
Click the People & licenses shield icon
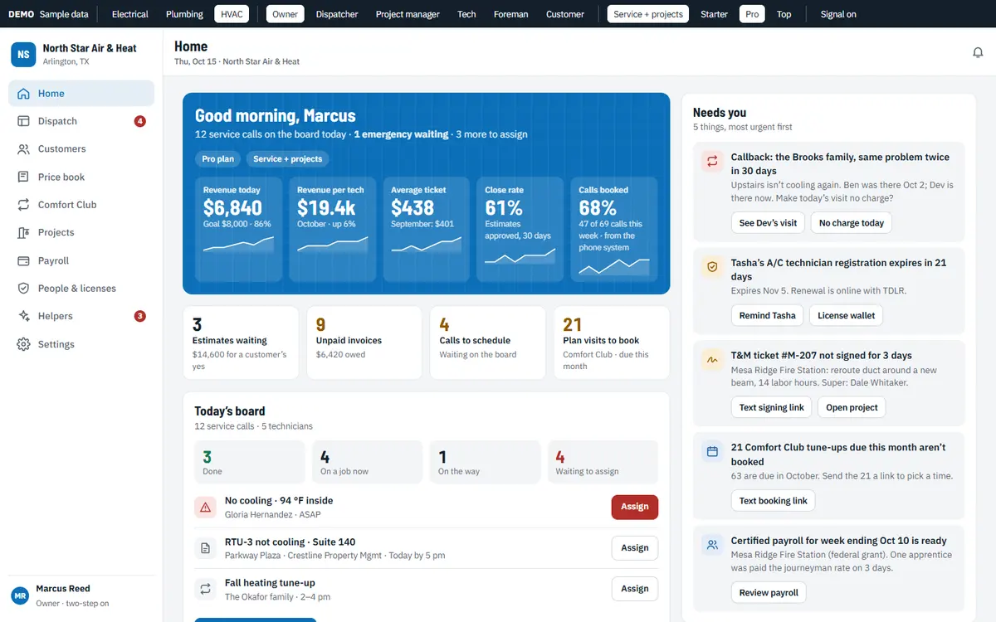point(23,288)
